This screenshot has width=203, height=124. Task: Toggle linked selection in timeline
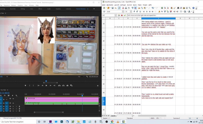9,96
